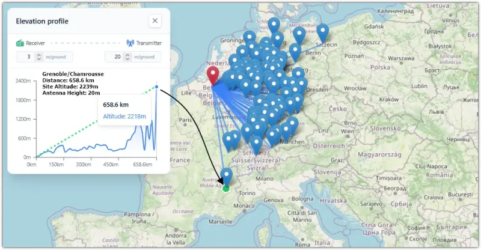Focus the transmitter height field showing 20
This screenshot has width=481, height=250.
pos(133,56)
